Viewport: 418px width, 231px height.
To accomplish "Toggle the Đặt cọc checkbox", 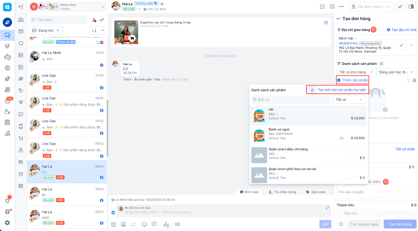I will coord(341,213).
